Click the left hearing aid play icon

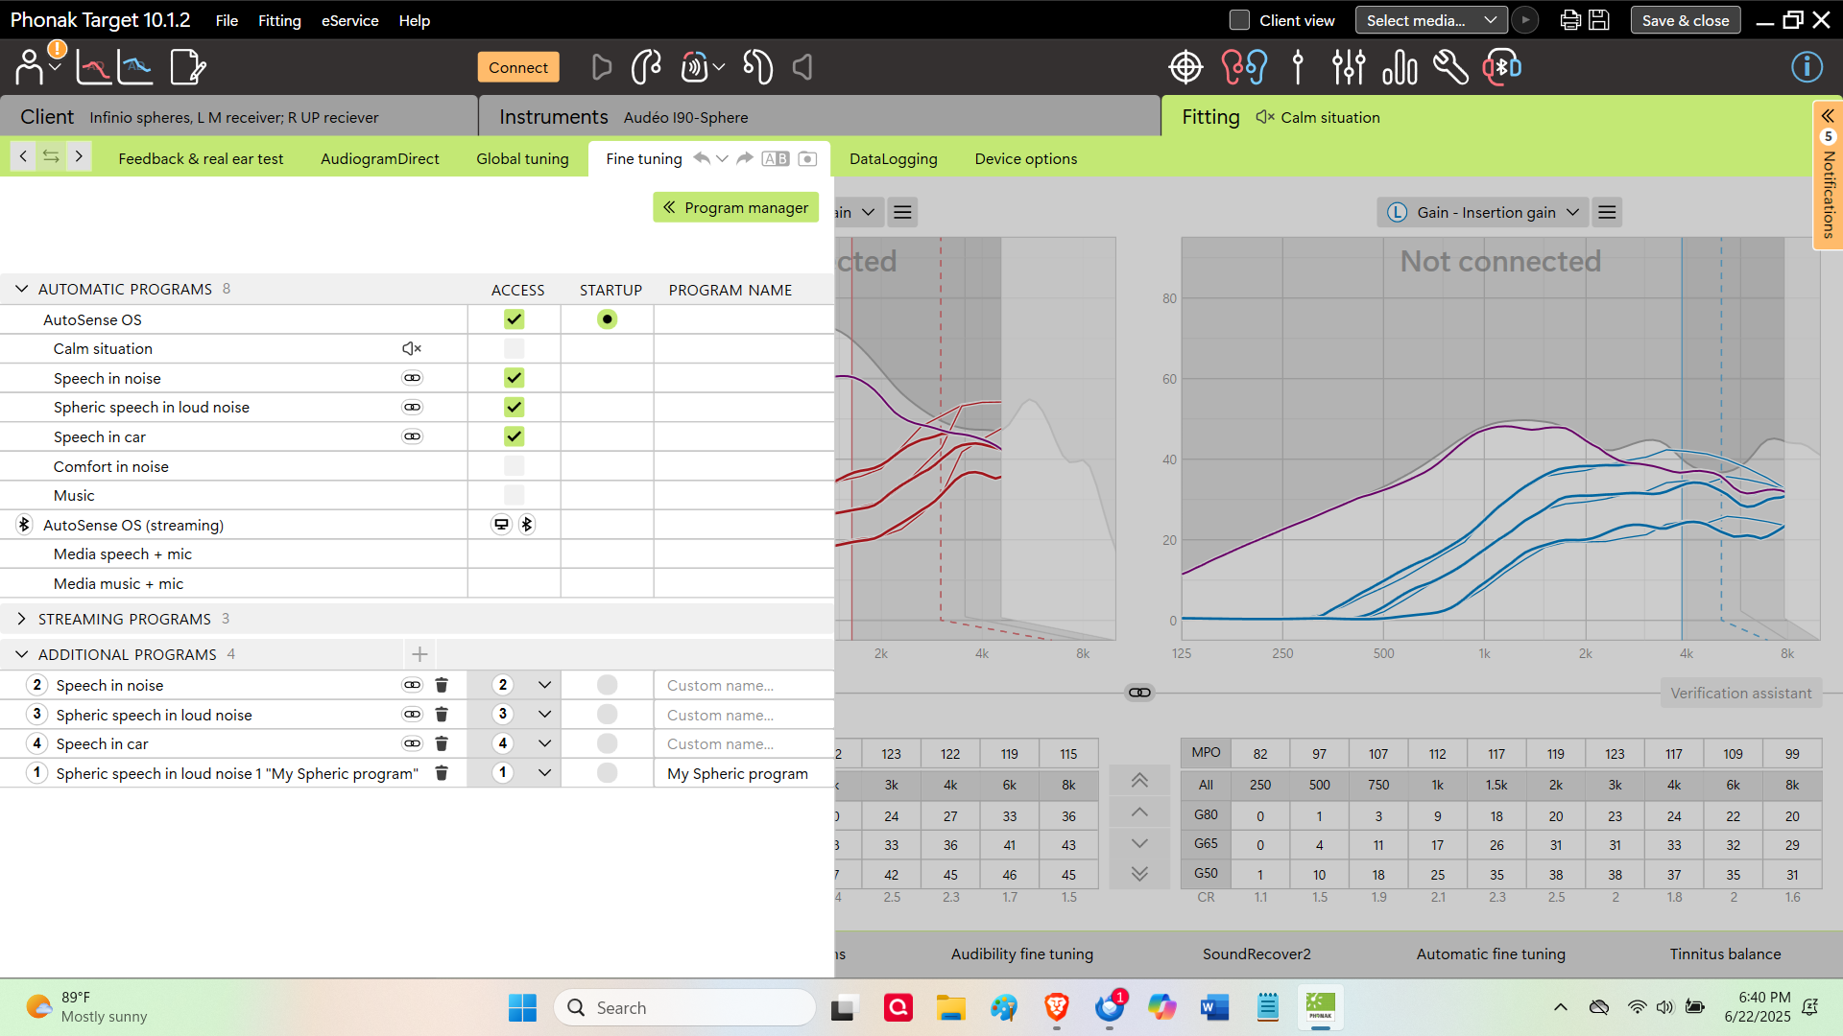[x=602, y=67]
